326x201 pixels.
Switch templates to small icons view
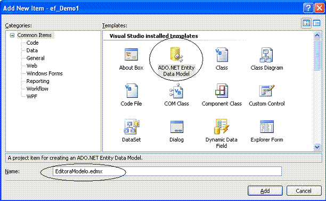click(x=316, y=23)
